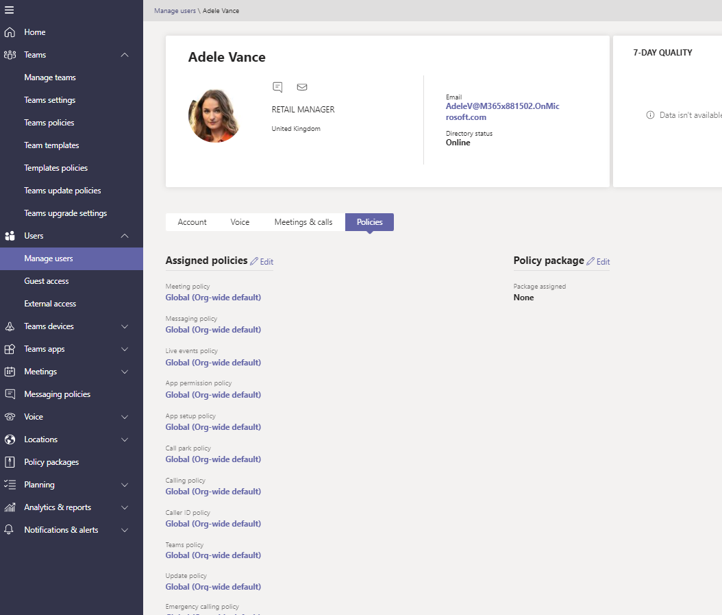
Task: Open the Meetings & calls tab
Action: pyautogui.click(x=303, y=222)
